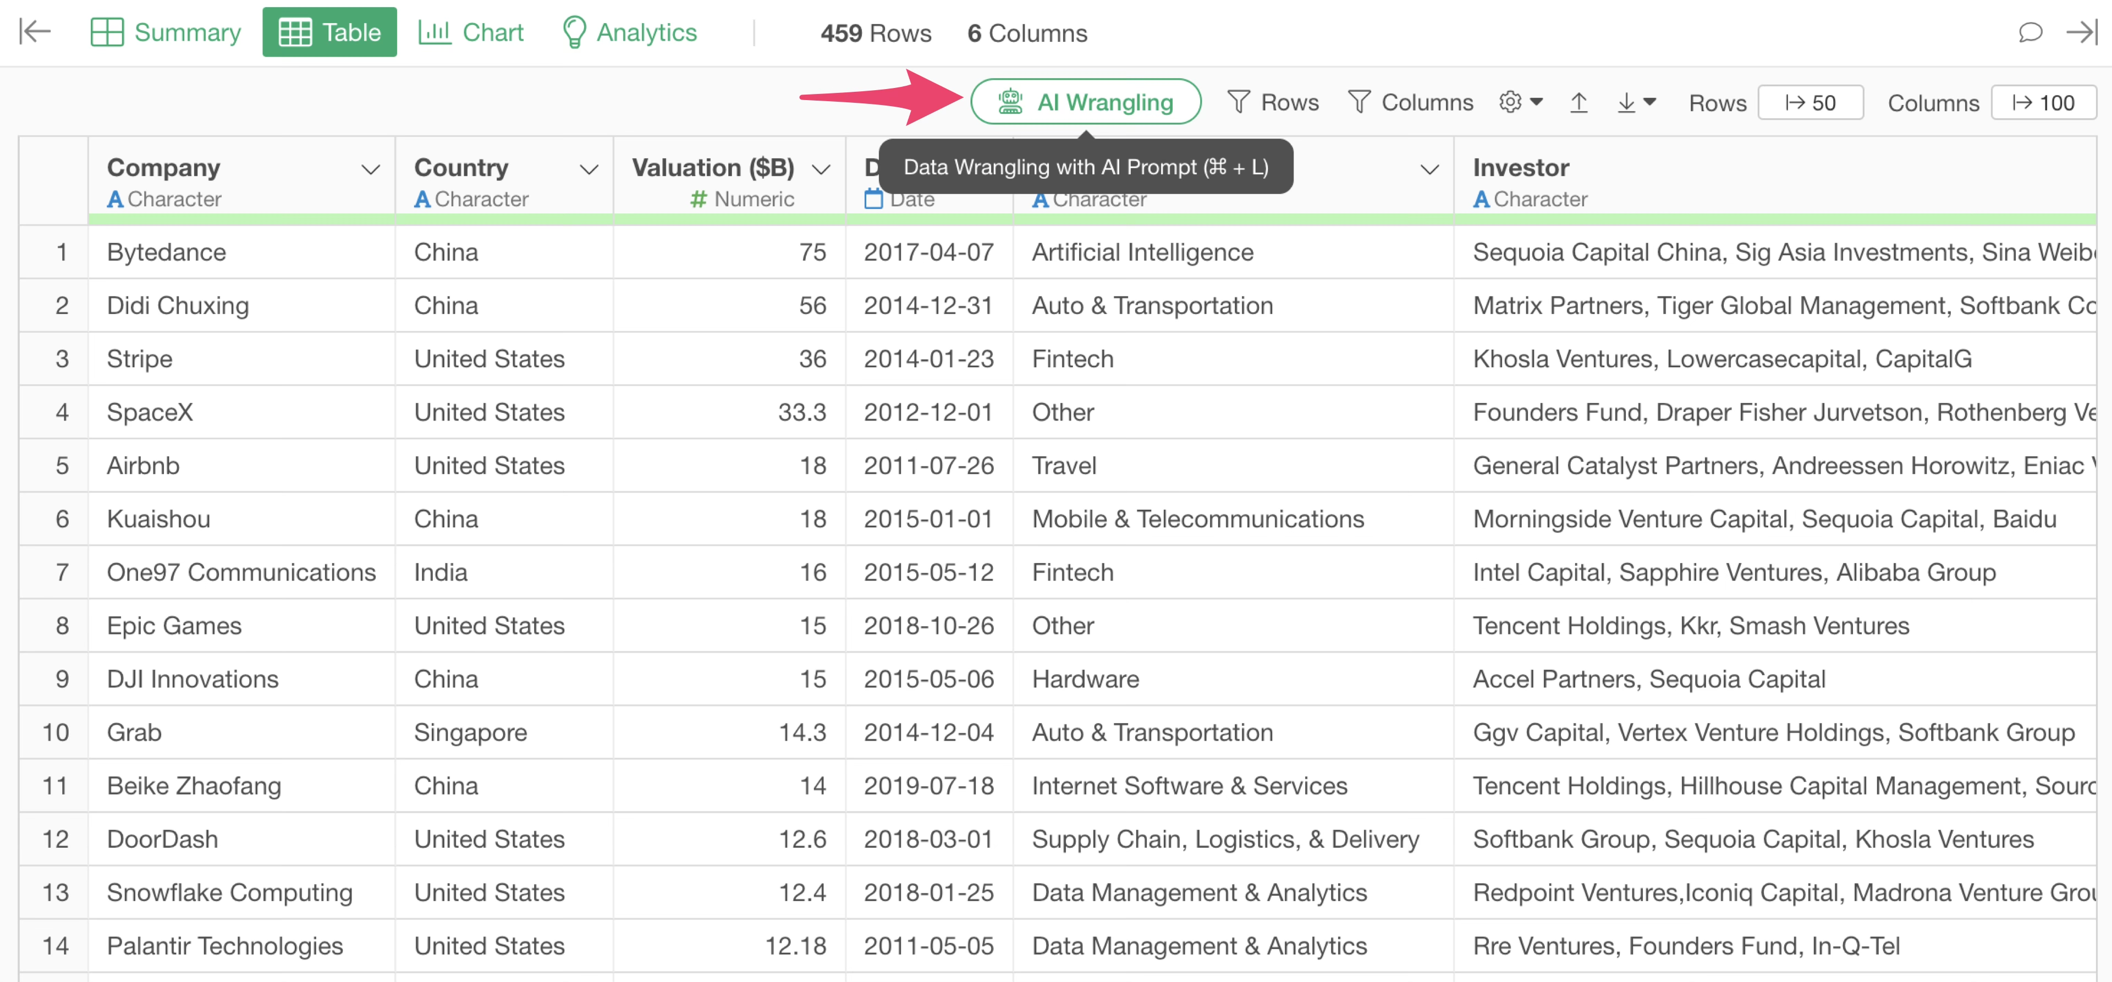Click the SpaceX cell
Viewport: 2112px width, 982px height.
(x=242, y=411)
